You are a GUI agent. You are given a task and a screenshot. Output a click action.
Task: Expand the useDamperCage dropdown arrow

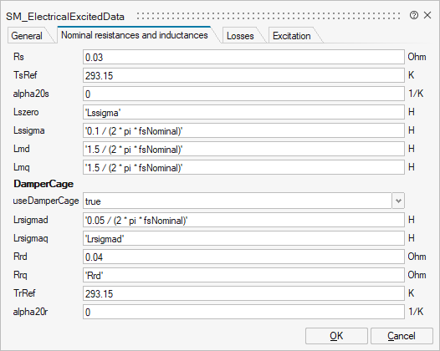398,201
